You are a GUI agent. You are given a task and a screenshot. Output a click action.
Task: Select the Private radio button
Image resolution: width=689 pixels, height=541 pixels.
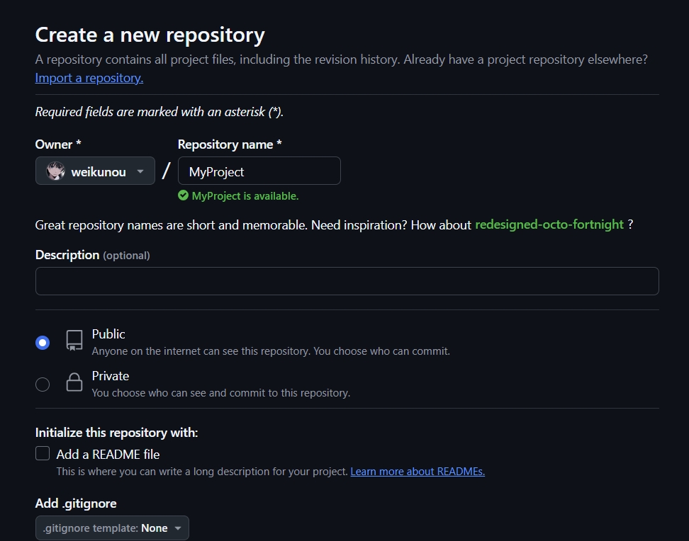[x=43, y=385]
